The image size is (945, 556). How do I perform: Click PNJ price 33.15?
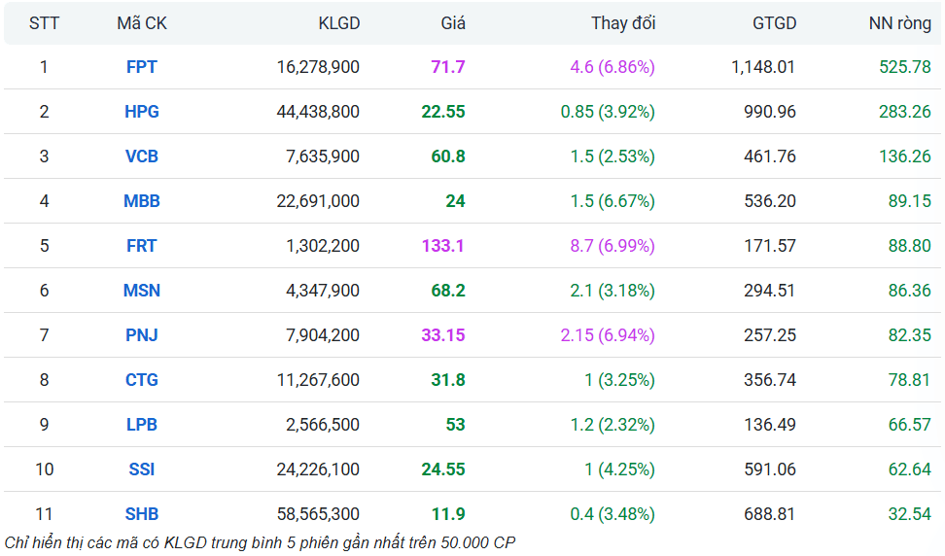(x=443, y=335)
